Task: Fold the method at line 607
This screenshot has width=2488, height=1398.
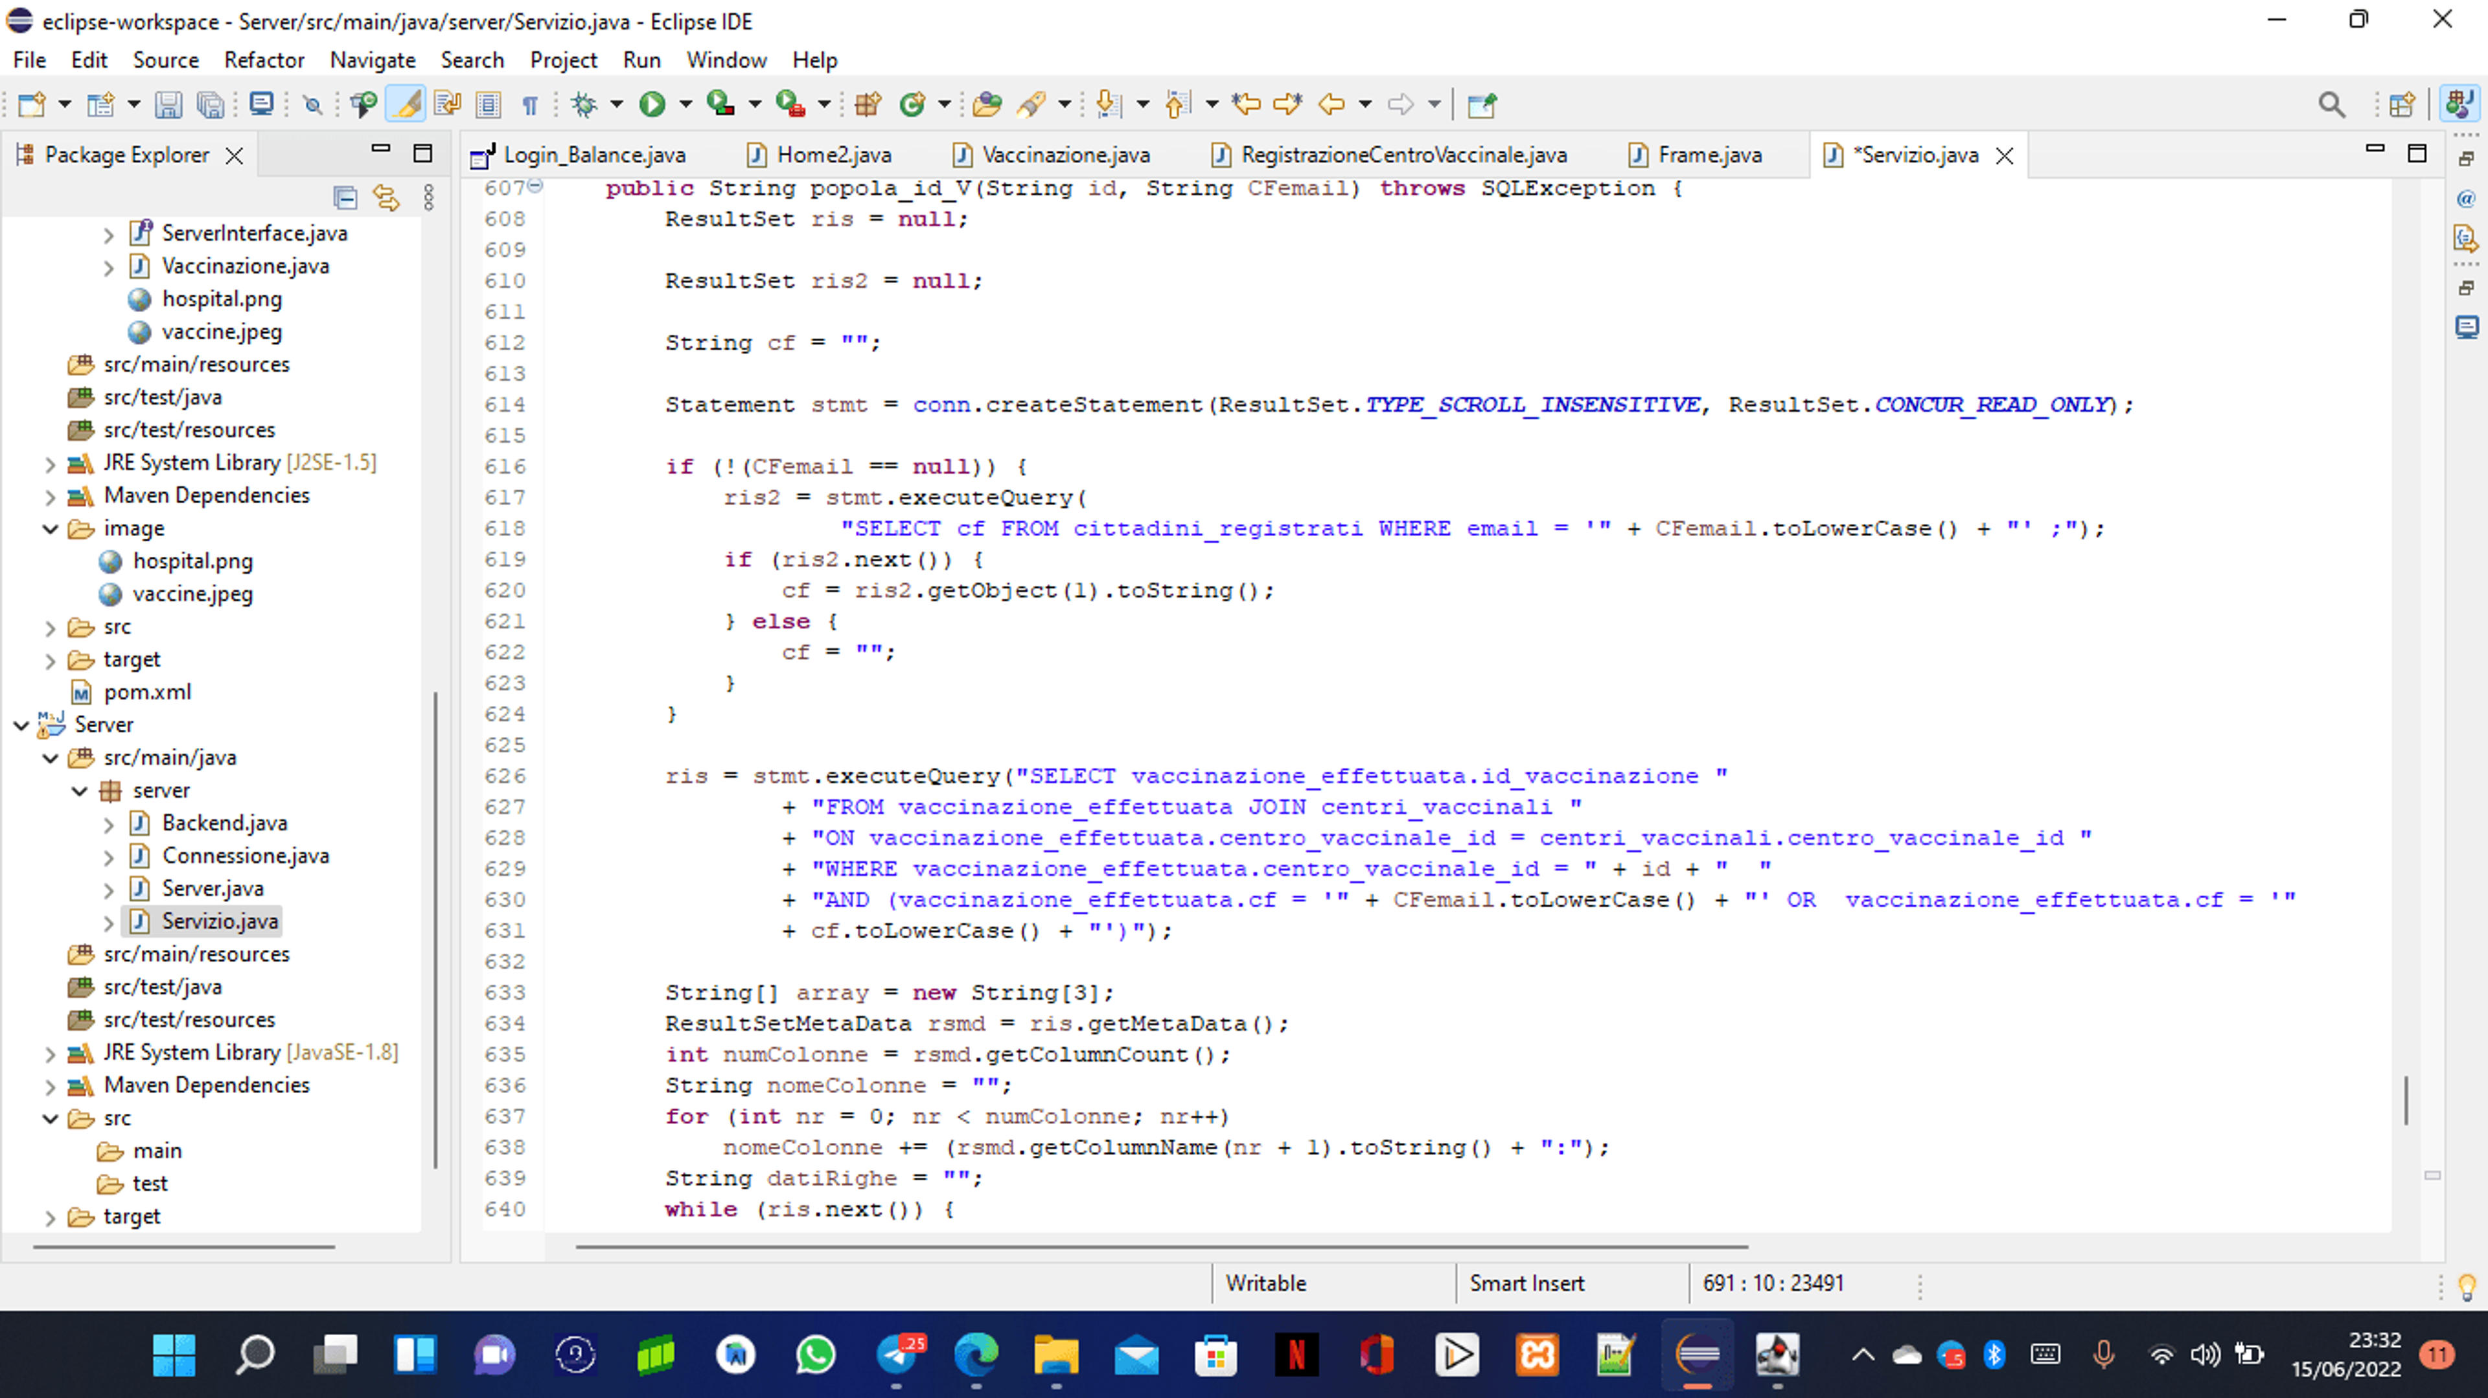Action: (x=535, y=185)
